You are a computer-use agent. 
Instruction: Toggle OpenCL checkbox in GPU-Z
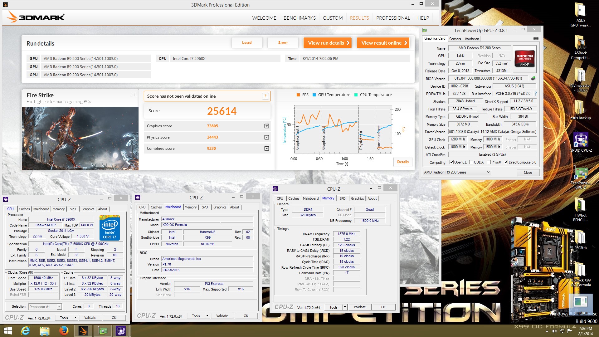tap(451, 162)
